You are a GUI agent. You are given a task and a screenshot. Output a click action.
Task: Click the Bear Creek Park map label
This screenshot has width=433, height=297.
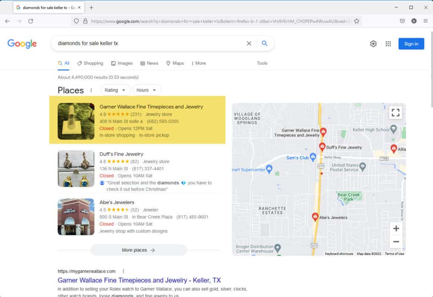point(348,197)
